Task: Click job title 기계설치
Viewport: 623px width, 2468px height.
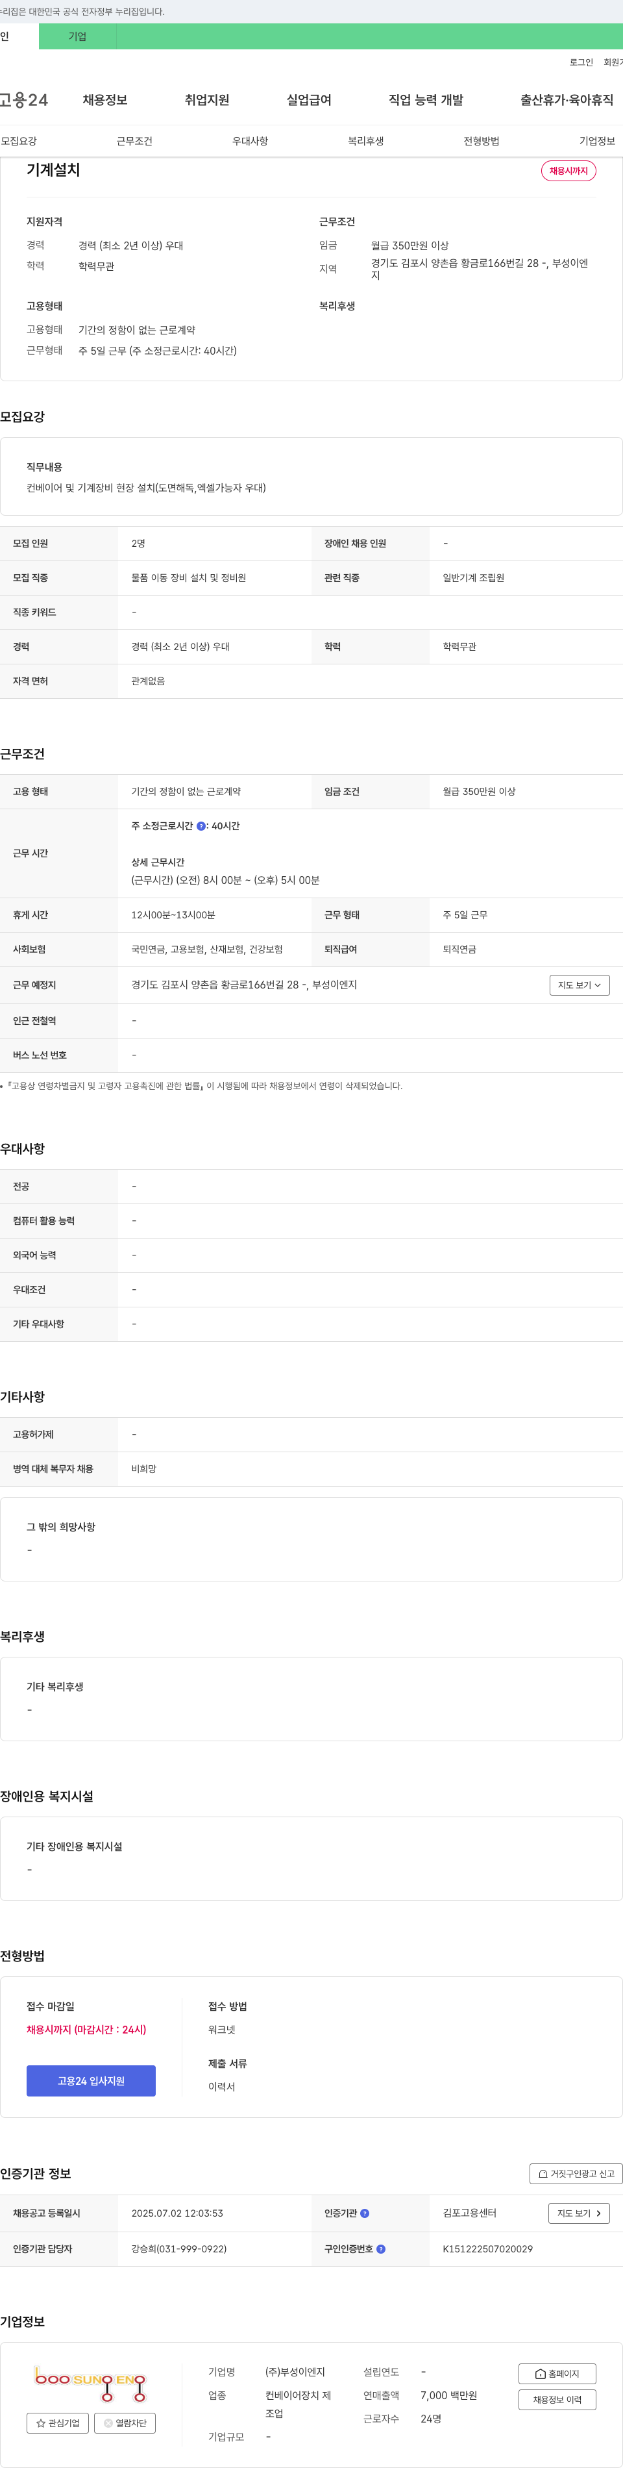Action: tap(54, 170)
